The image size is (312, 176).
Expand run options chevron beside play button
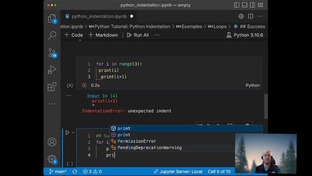(73, 132)
